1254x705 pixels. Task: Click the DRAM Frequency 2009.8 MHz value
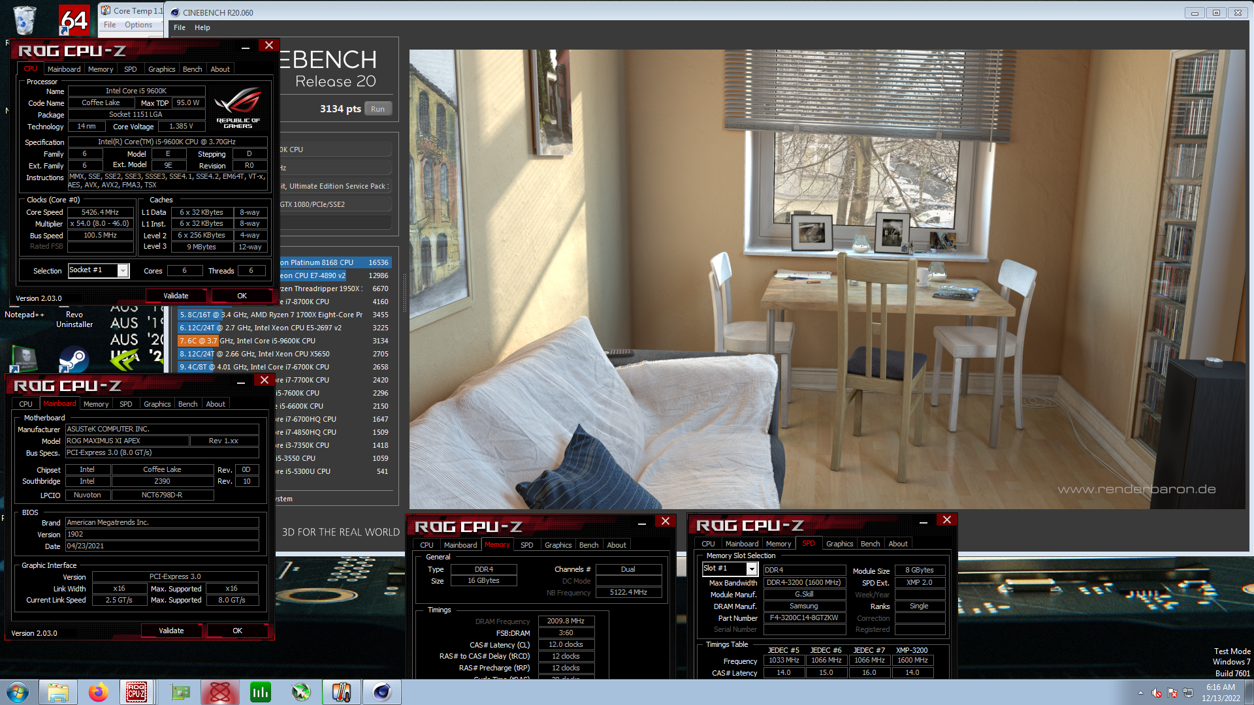(566, 621)
